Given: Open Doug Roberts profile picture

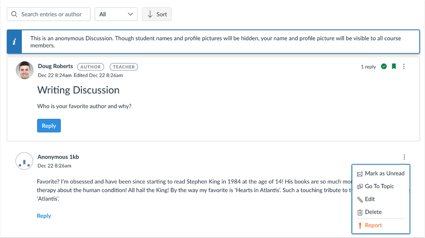Looking at the screenshot, I should [x=25, y=70].
